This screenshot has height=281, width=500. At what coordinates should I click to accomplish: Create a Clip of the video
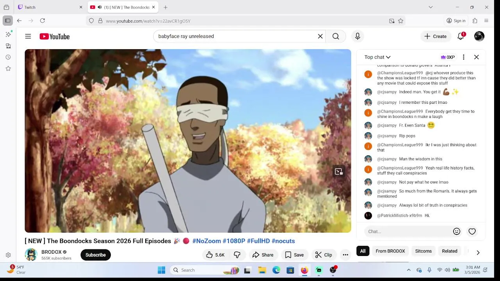pos(323,255)
